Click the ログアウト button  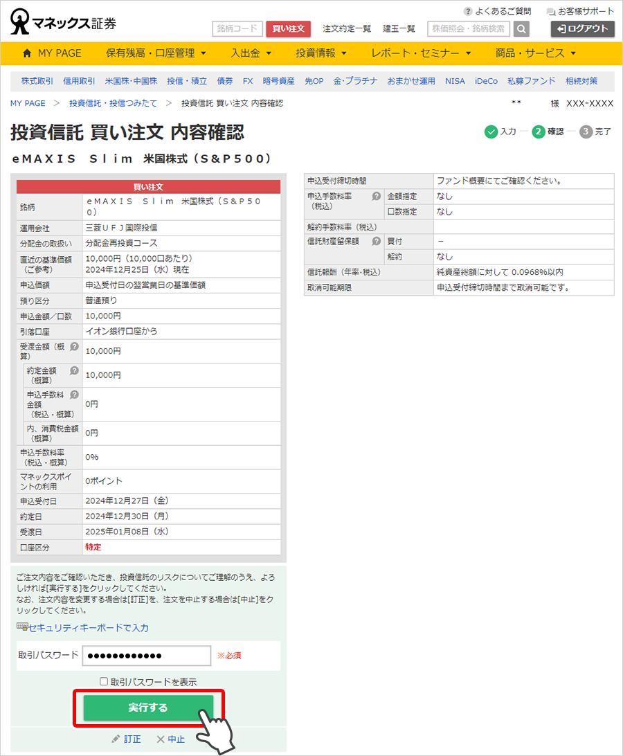click(x=582, y=29)
